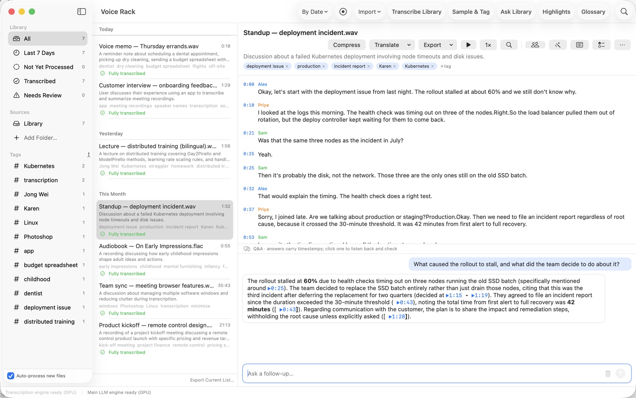Expand the Translate dropdown arrow
Viewport: 636px width, 398px height.
[409, 45]
